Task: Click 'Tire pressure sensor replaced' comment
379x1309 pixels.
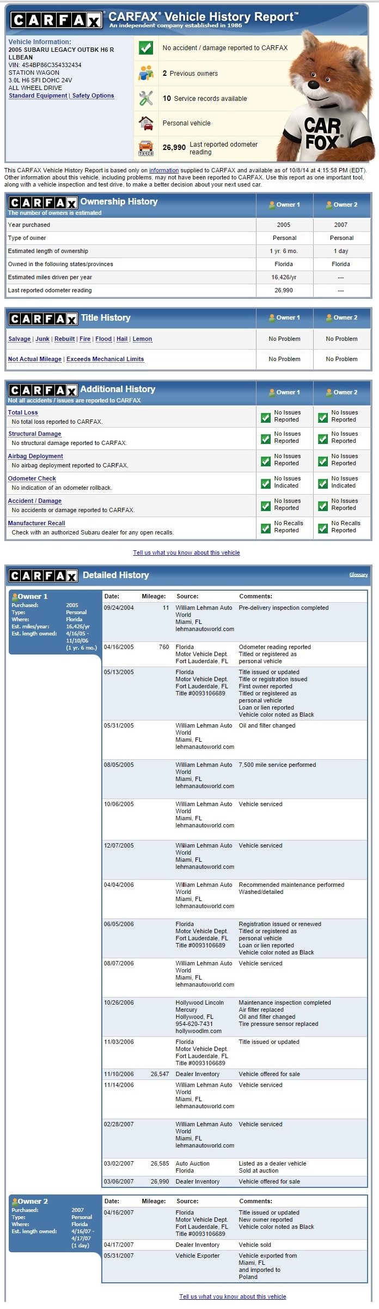Action: point(278,1024)
